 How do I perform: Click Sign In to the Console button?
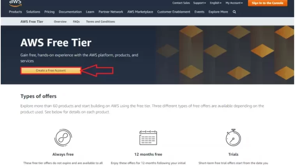(x=268, y=3)
